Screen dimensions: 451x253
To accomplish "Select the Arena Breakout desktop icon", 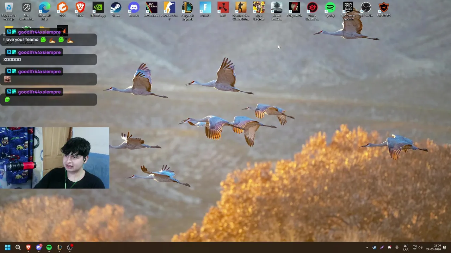I will coord(277,11).
